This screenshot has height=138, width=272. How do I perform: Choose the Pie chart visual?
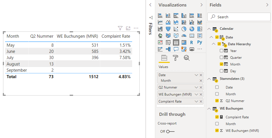(184, 29)
